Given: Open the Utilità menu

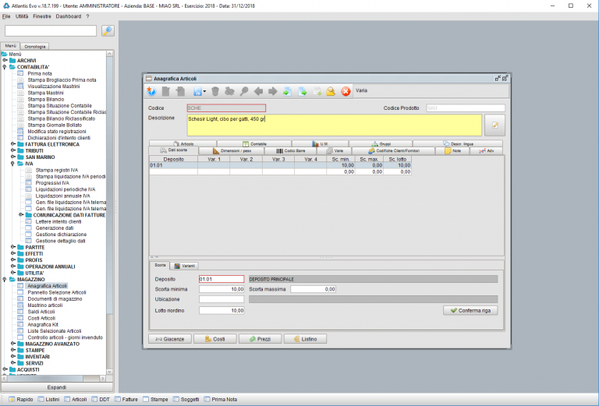Looking at the screenshot, I should 22,16.
